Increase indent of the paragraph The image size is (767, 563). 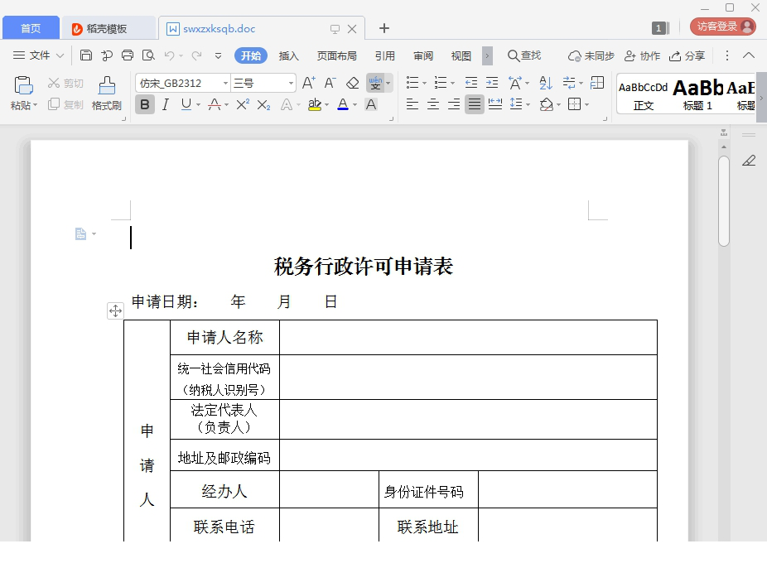pyautogui.click(x=490, y=82)
